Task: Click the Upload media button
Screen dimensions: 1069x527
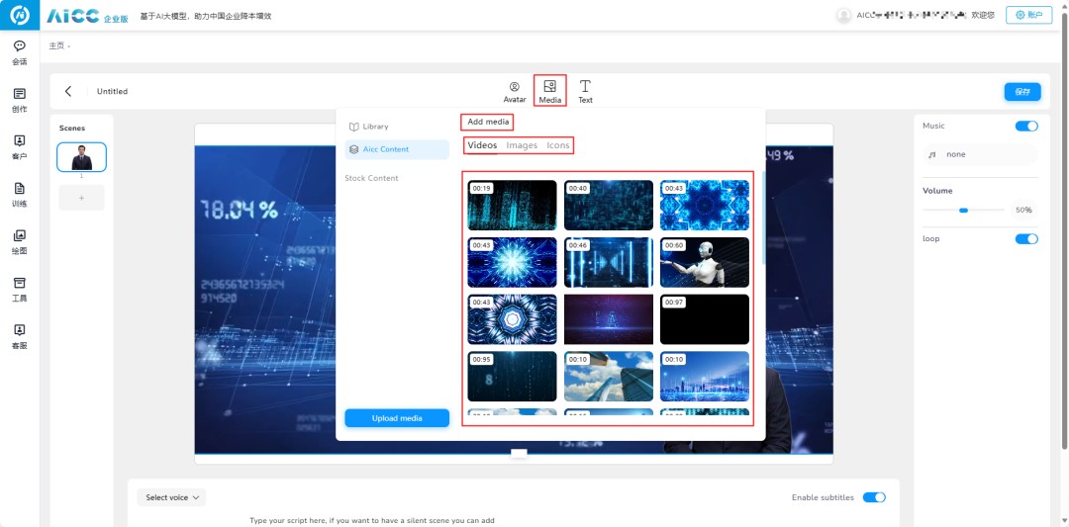Action: [x=397, y=418]
